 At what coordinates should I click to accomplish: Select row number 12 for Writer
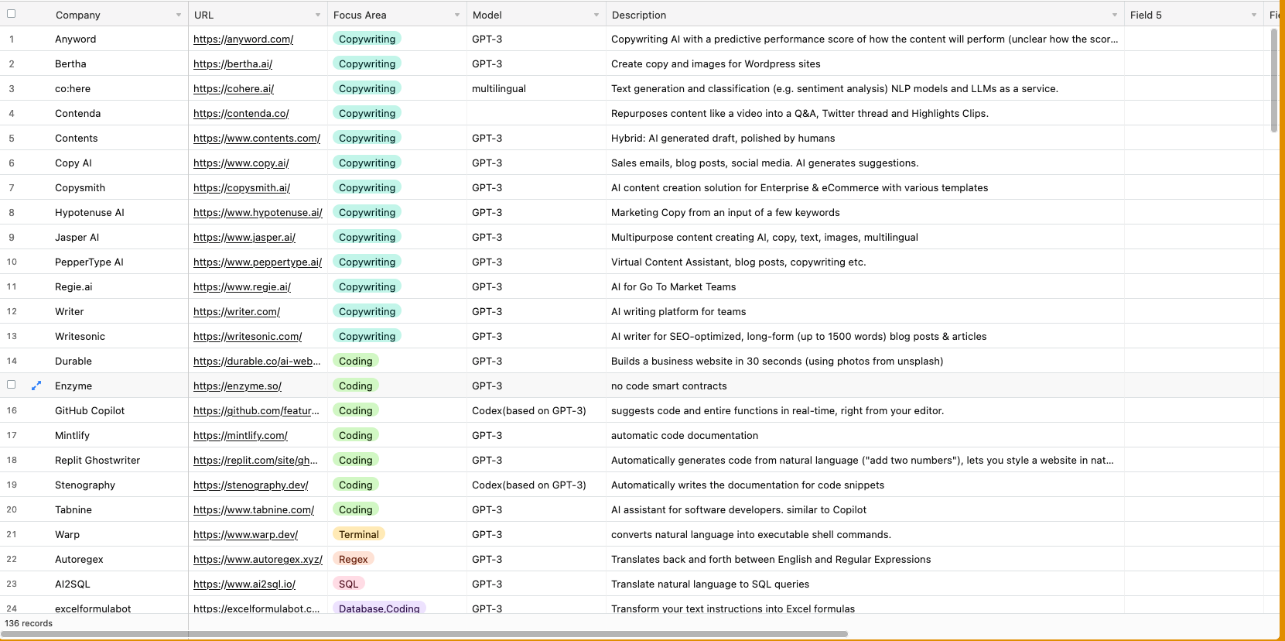12,312
